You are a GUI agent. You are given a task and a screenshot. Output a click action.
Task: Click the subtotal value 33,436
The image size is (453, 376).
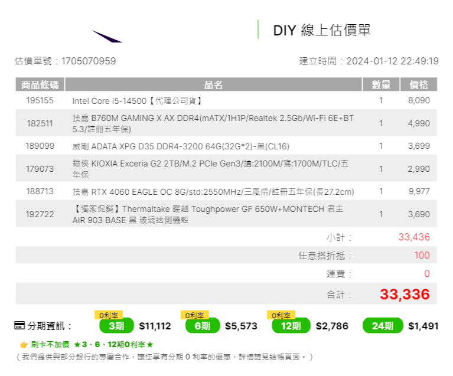414,237
